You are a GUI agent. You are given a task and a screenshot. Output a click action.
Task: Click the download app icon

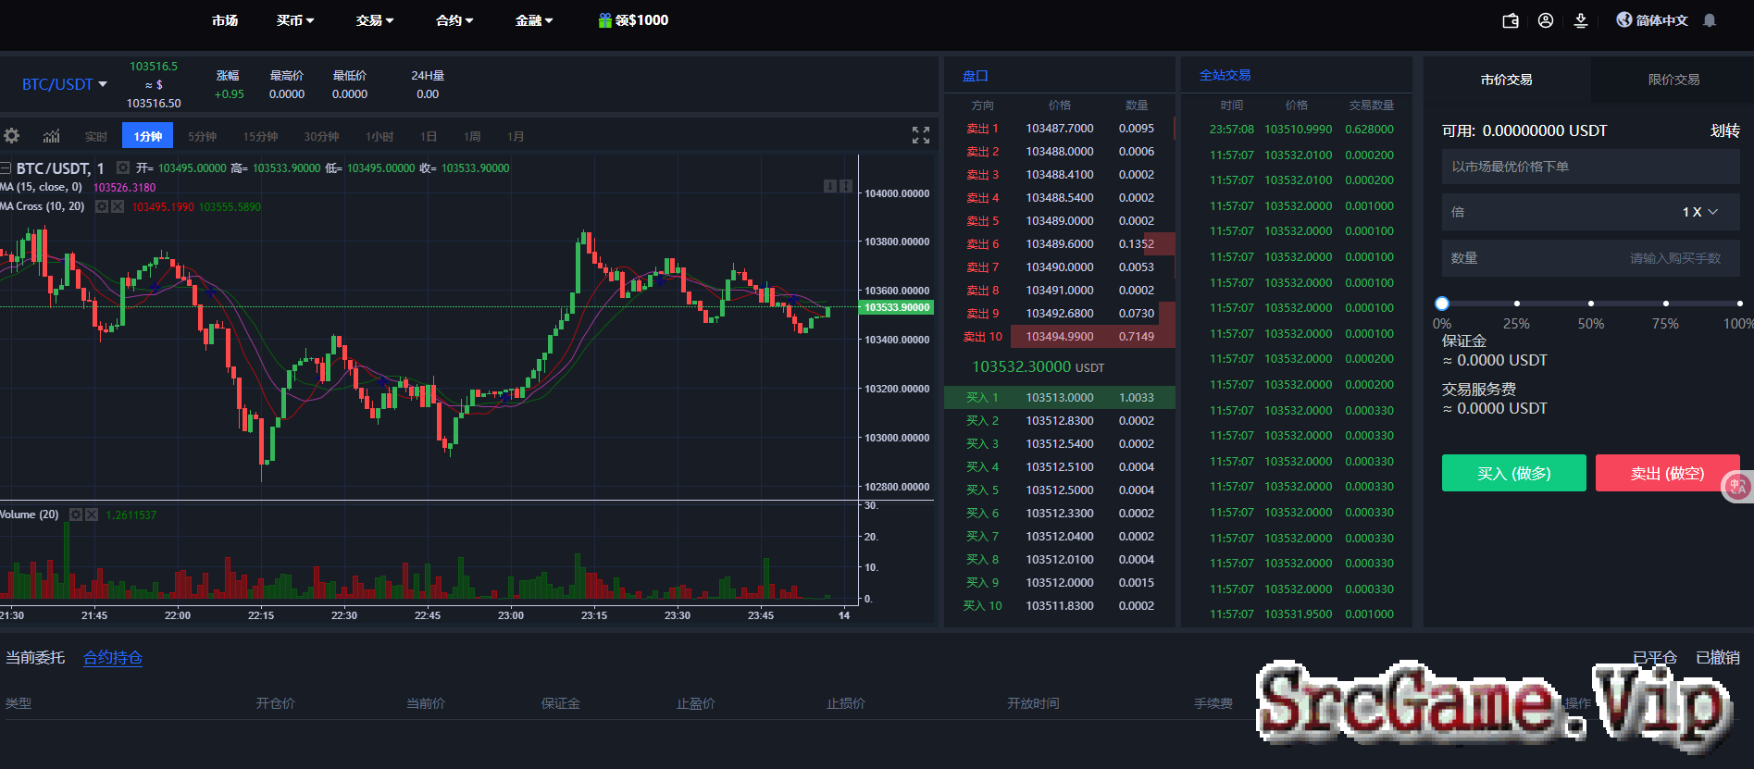(x=1581, y=20)
